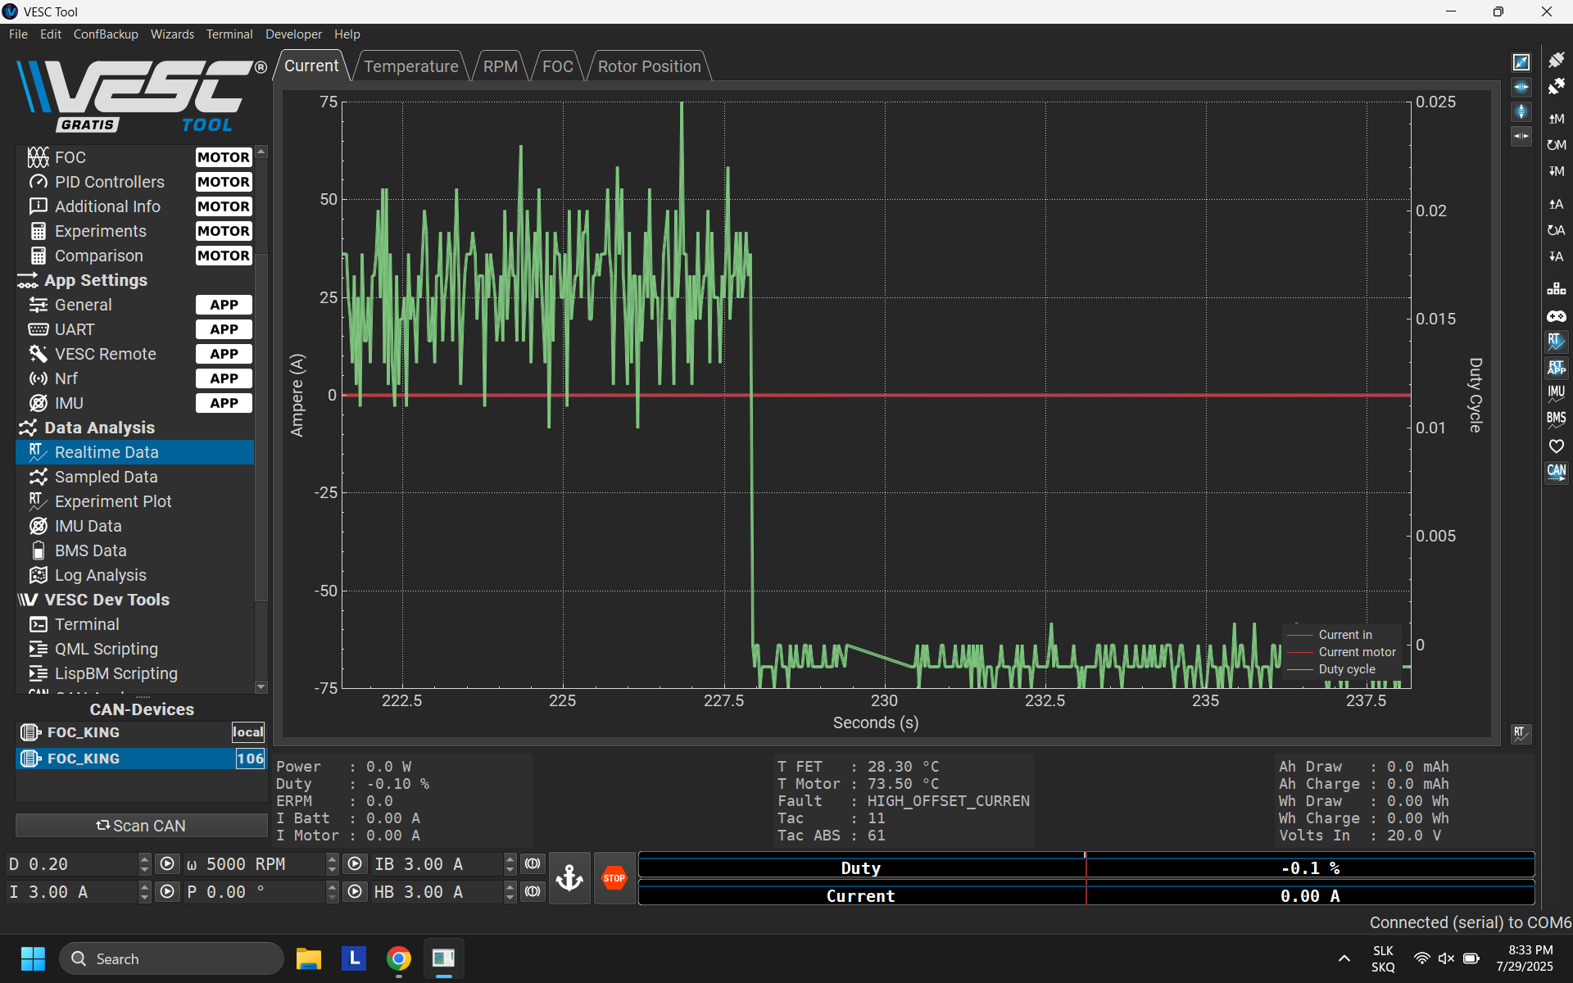Open the Developer menu

click(x=293, y=34)
